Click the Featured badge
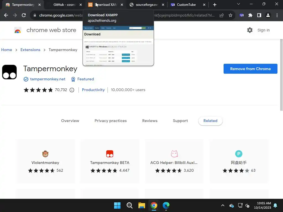The image size is (283, 212). coord(83,79)
